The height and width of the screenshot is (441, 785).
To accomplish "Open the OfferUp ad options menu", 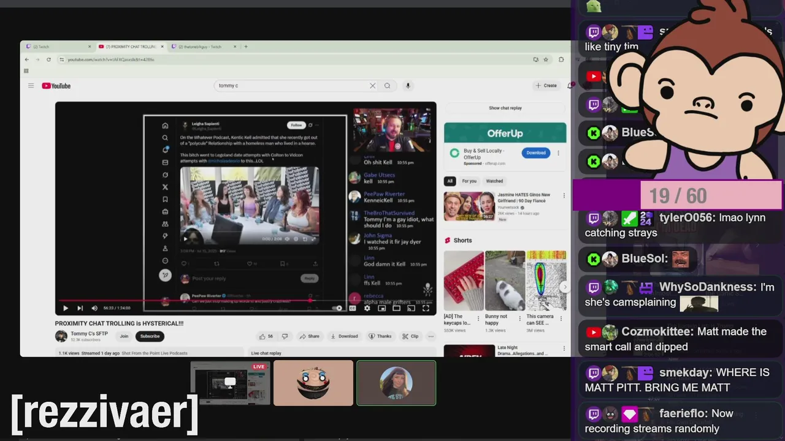I will point(558,153).
